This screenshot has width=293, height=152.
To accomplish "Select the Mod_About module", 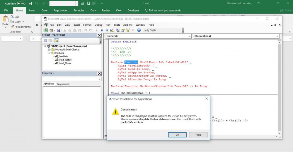I will [x=65, y=60].
